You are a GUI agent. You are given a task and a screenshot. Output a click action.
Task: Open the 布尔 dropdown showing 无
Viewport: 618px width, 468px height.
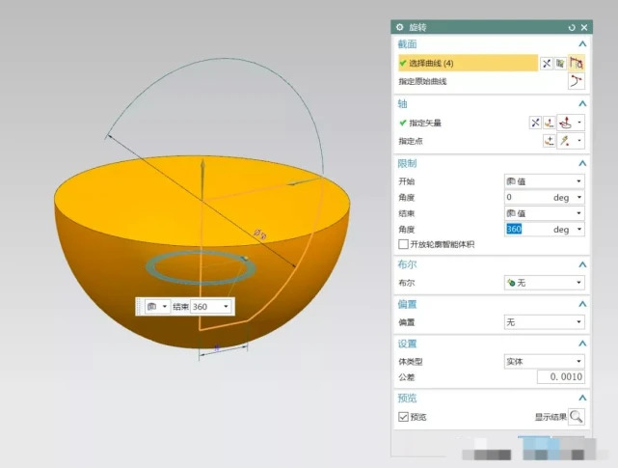point(544,283)
